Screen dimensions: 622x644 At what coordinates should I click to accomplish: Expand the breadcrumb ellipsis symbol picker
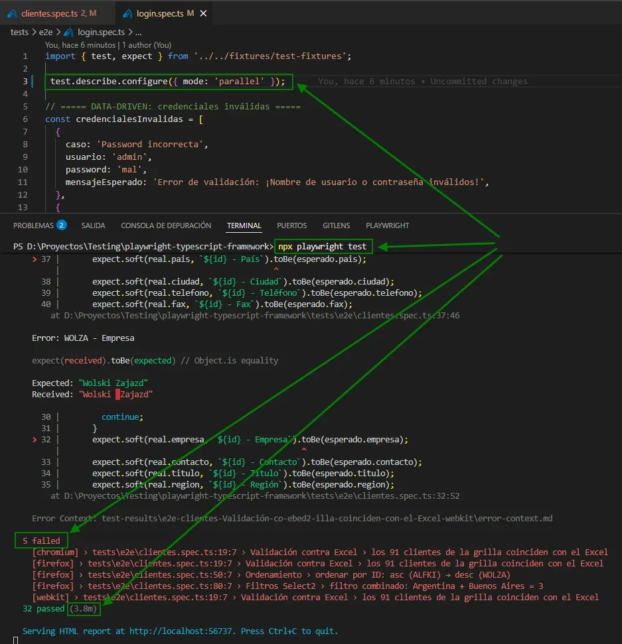[x=139, y=32]
